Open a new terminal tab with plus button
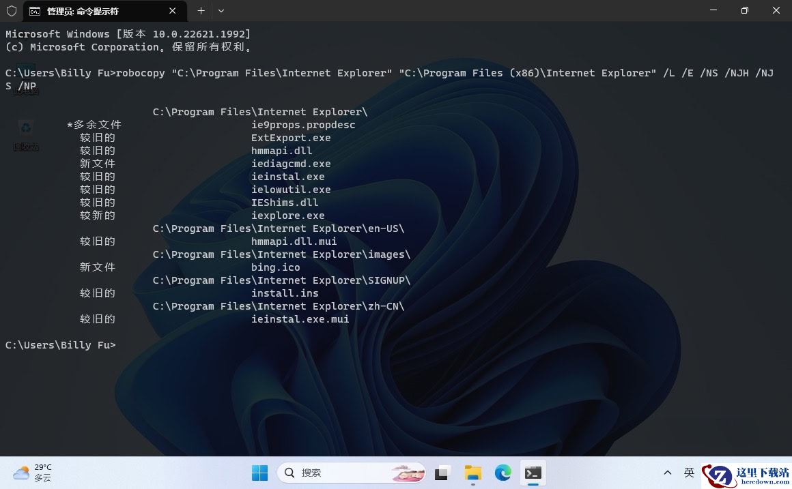This screenshot has width=792, height=489. point(201,11)
